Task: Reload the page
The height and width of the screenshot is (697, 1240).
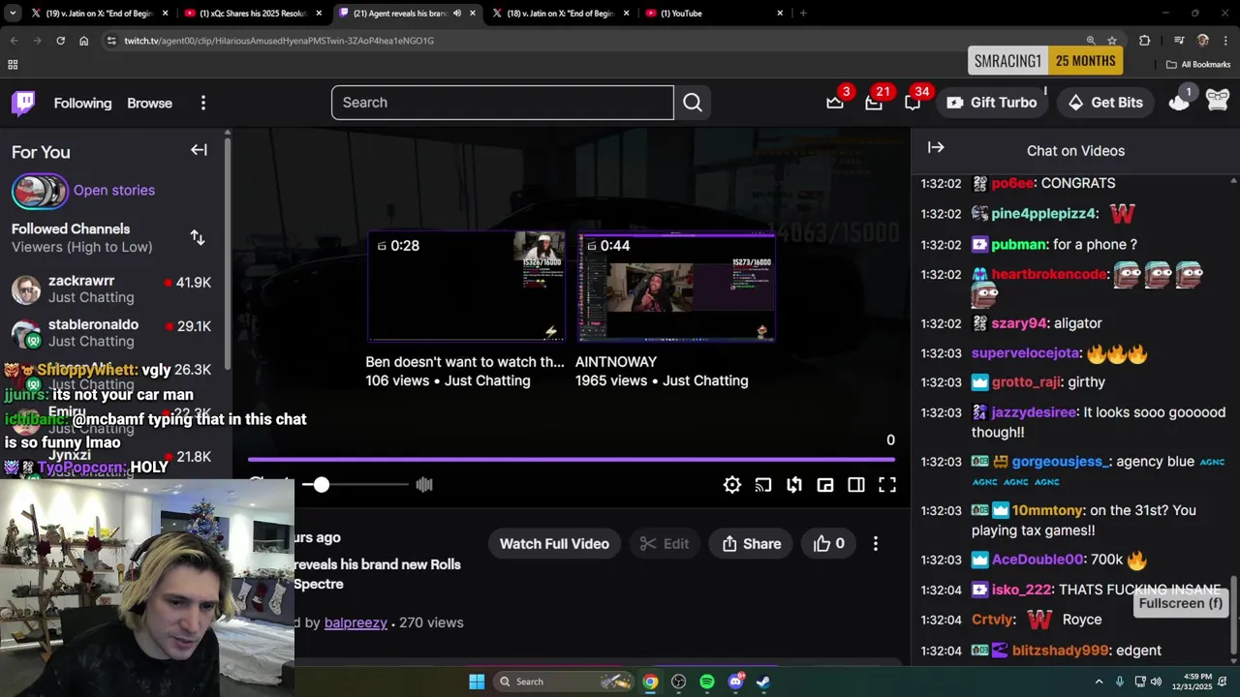Action: (x=60, y=41)
